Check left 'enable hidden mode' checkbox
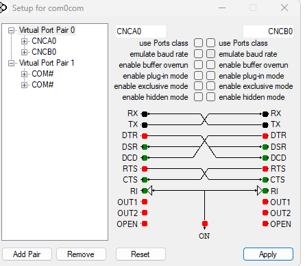Image resolution: width=305 pixels, height=266 pixels. [x=198, y=97]
